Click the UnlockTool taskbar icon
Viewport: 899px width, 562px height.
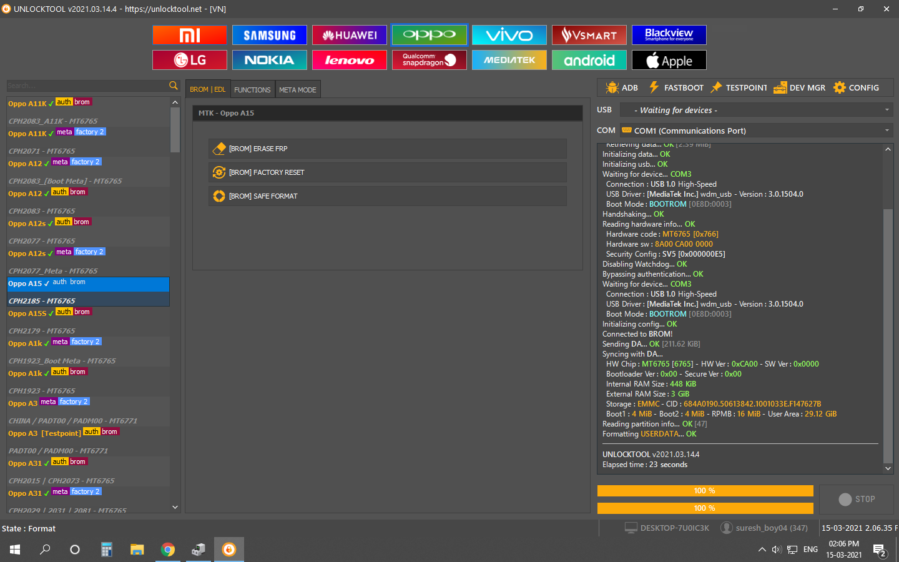[x=229, y=550]
